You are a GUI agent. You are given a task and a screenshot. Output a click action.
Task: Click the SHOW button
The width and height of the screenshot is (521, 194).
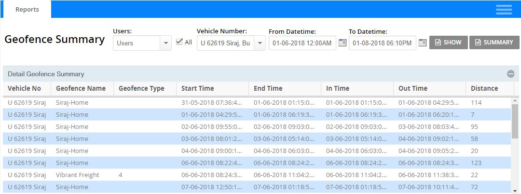(448, 42)
